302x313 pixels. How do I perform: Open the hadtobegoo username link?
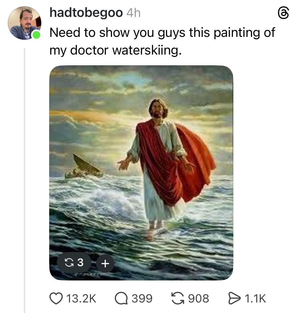click(86, 13)
